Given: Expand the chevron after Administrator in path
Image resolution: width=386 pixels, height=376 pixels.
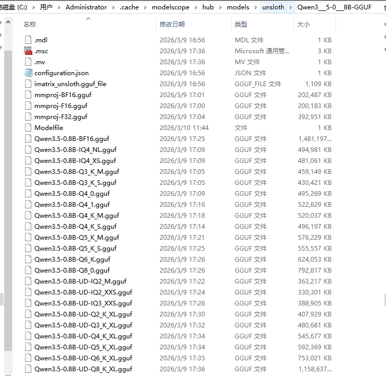Looking at the screenshot, I should coord(113,7).
